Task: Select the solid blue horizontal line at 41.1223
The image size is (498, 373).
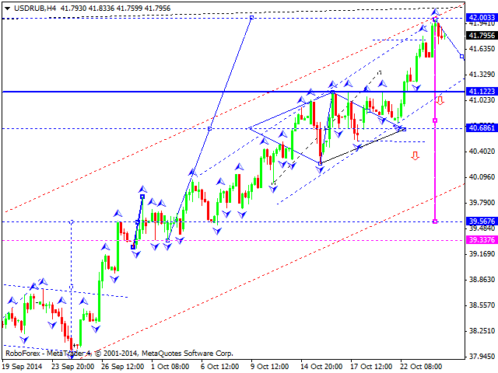Action: (156, 92)
